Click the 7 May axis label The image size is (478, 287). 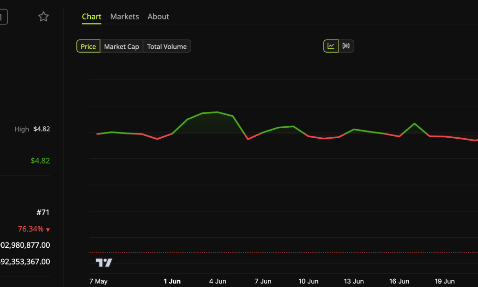coord(98,281)
